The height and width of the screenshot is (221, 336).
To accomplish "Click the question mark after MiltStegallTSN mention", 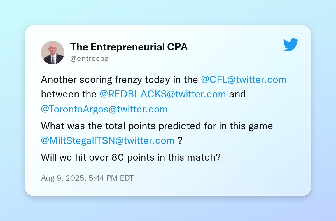I will (x=180, y=140).
